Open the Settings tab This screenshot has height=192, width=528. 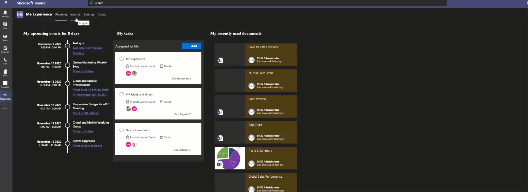[89, 15]
